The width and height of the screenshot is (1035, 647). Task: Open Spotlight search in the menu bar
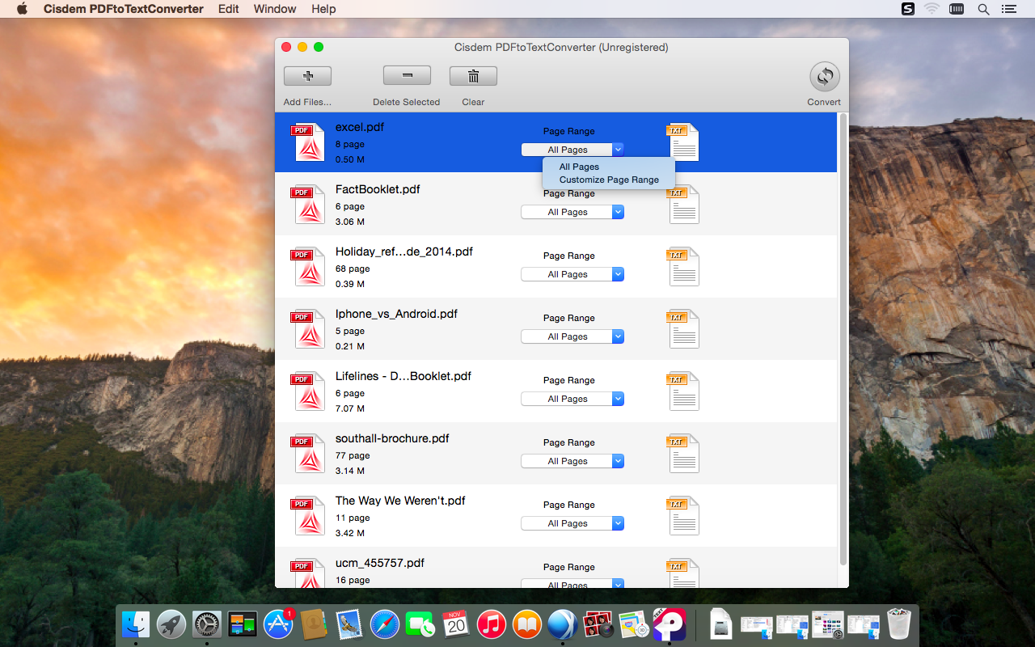(983, 9)
